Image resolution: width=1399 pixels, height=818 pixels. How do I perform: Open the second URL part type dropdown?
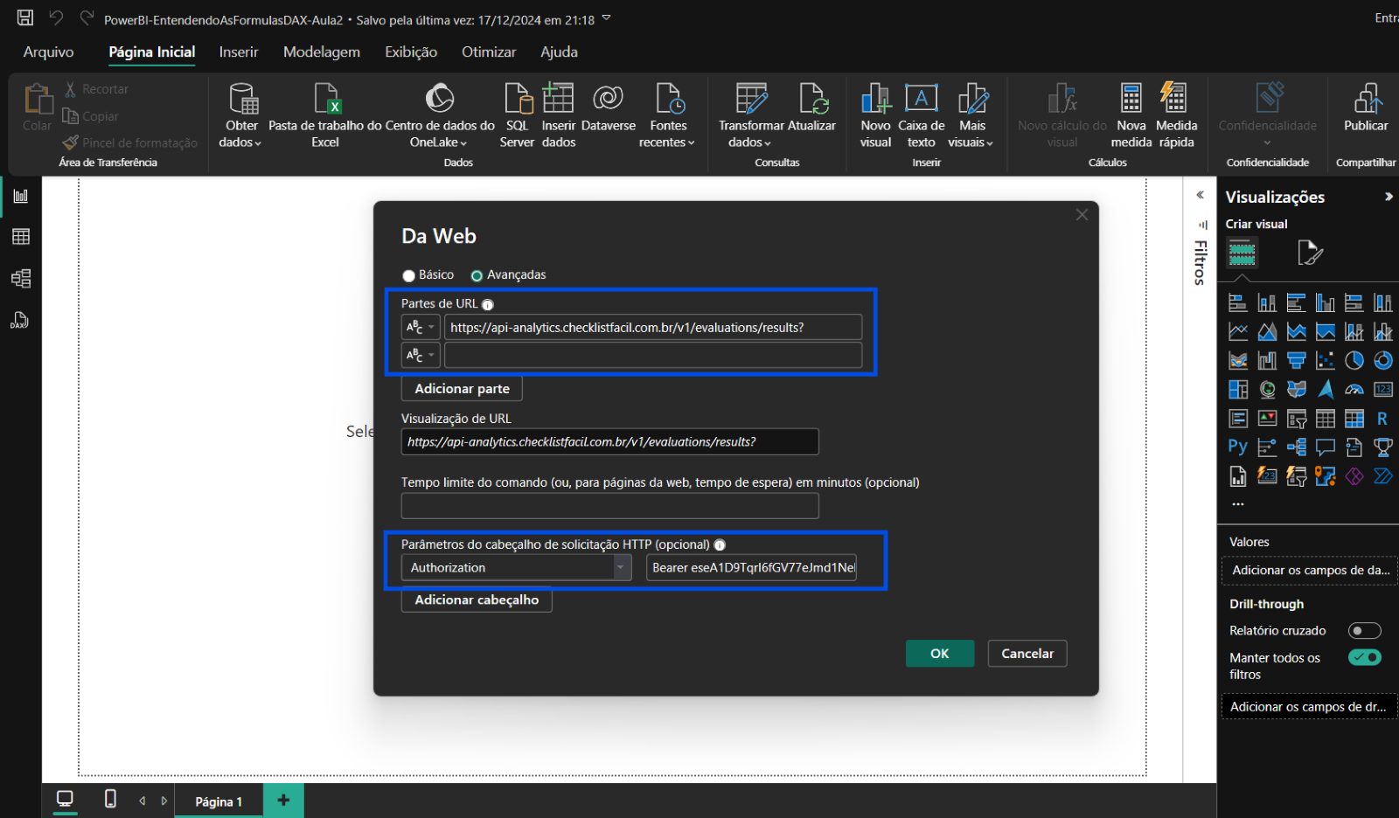point(421,356)
